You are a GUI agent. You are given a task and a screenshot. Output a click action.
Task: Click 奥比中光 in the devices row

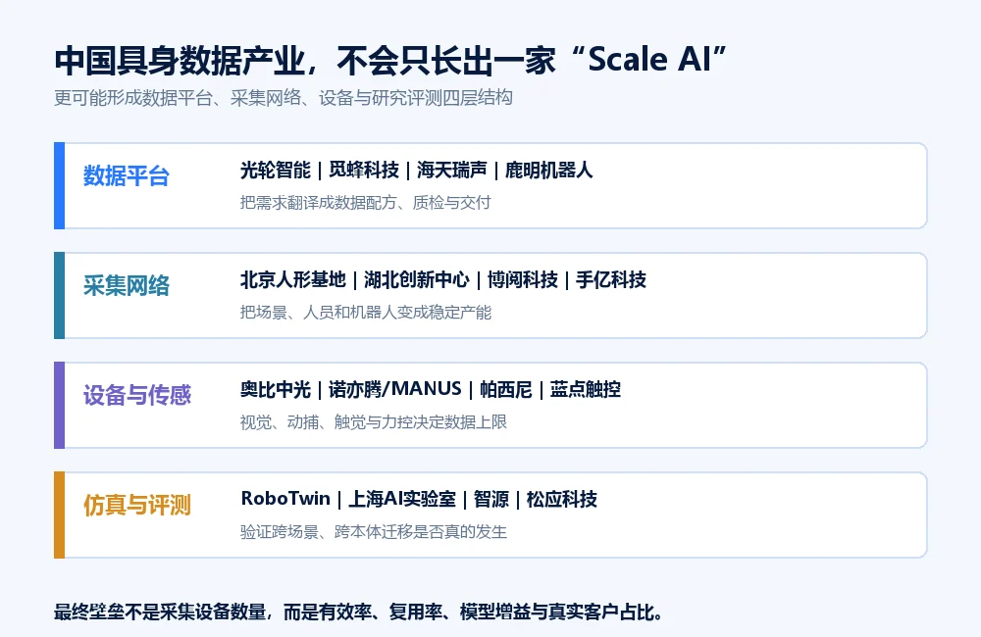click(x=276, y=389)
